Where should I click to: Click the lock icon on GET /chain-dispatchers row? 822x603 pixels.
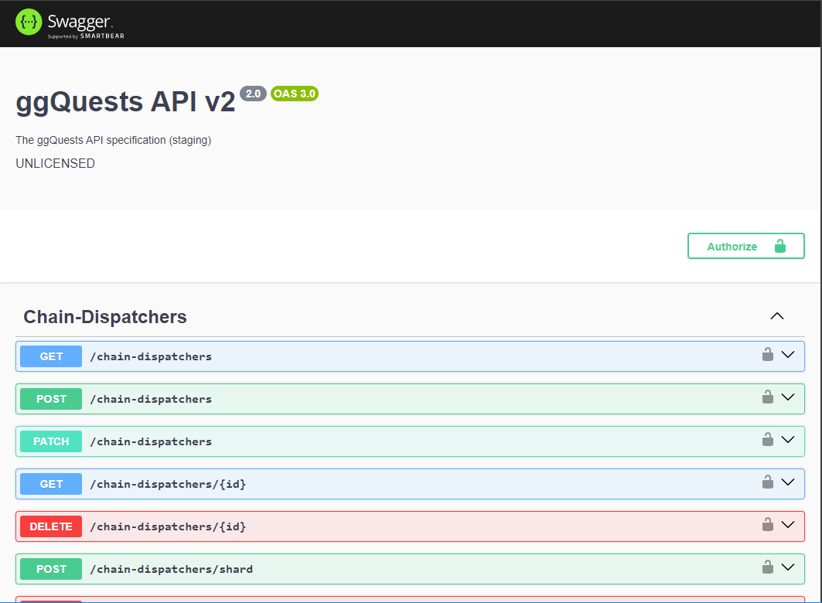tap(767, 355)
